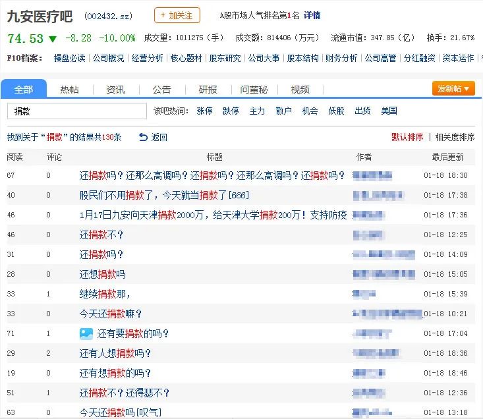The height and width of the screenshot is (419, 483).
Task: Open the 公告 tab
Action: click(x=162, y=90)
